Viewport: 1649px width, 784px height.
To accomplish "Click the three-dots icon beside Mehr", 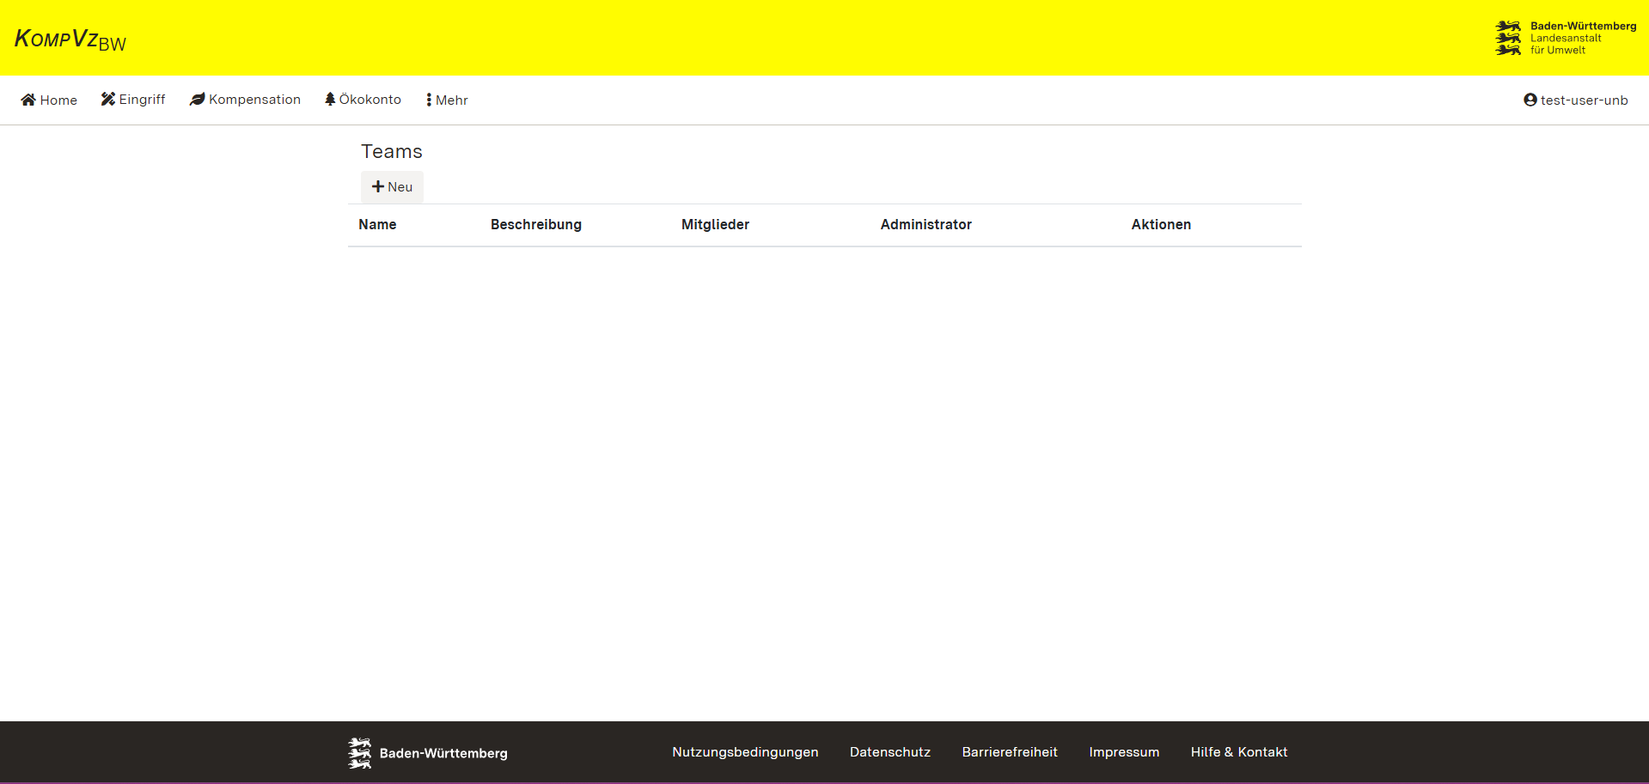I will pyautogui.click(x=429, y=100).
